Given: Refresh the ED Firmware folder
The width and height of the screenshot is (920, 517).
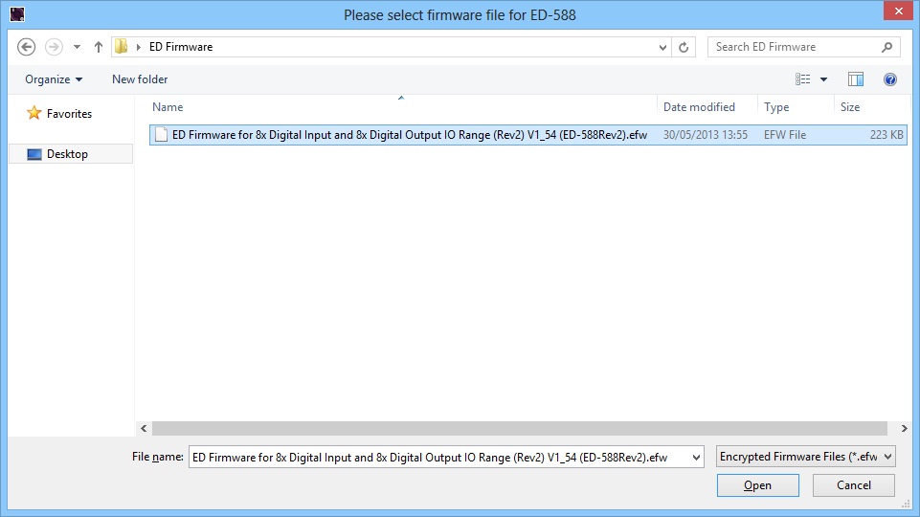Looking at the screenshot, I should [684, 47].
